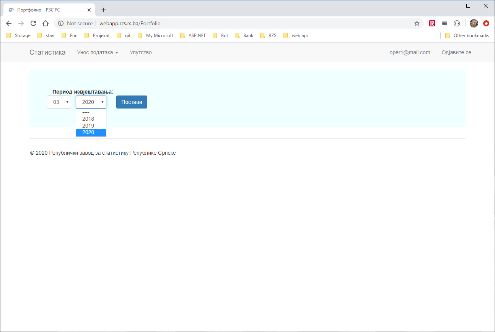Open the Упутство link

tap(140, 52)
